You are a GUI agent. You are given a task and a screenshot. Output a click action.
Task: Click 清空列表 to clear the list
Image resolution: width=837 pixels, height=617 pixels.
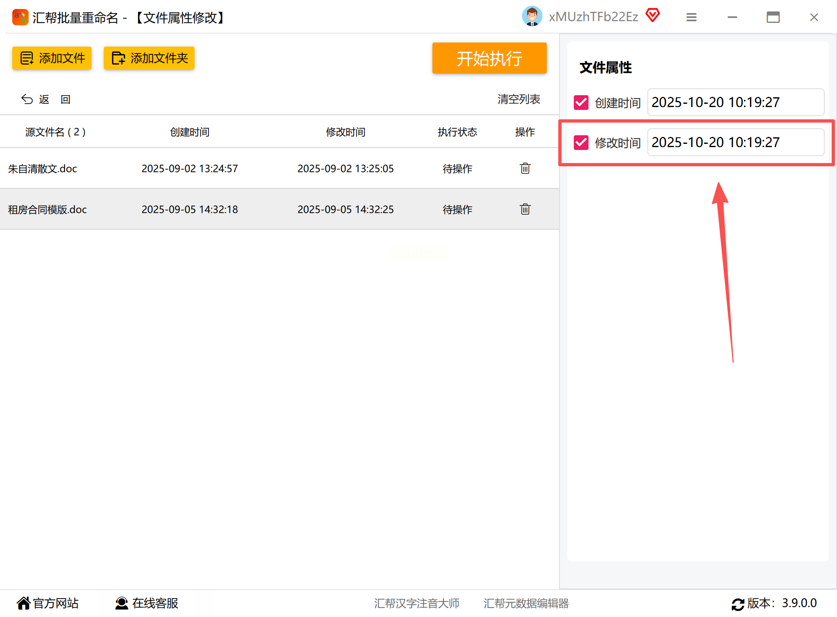(519, 99)
